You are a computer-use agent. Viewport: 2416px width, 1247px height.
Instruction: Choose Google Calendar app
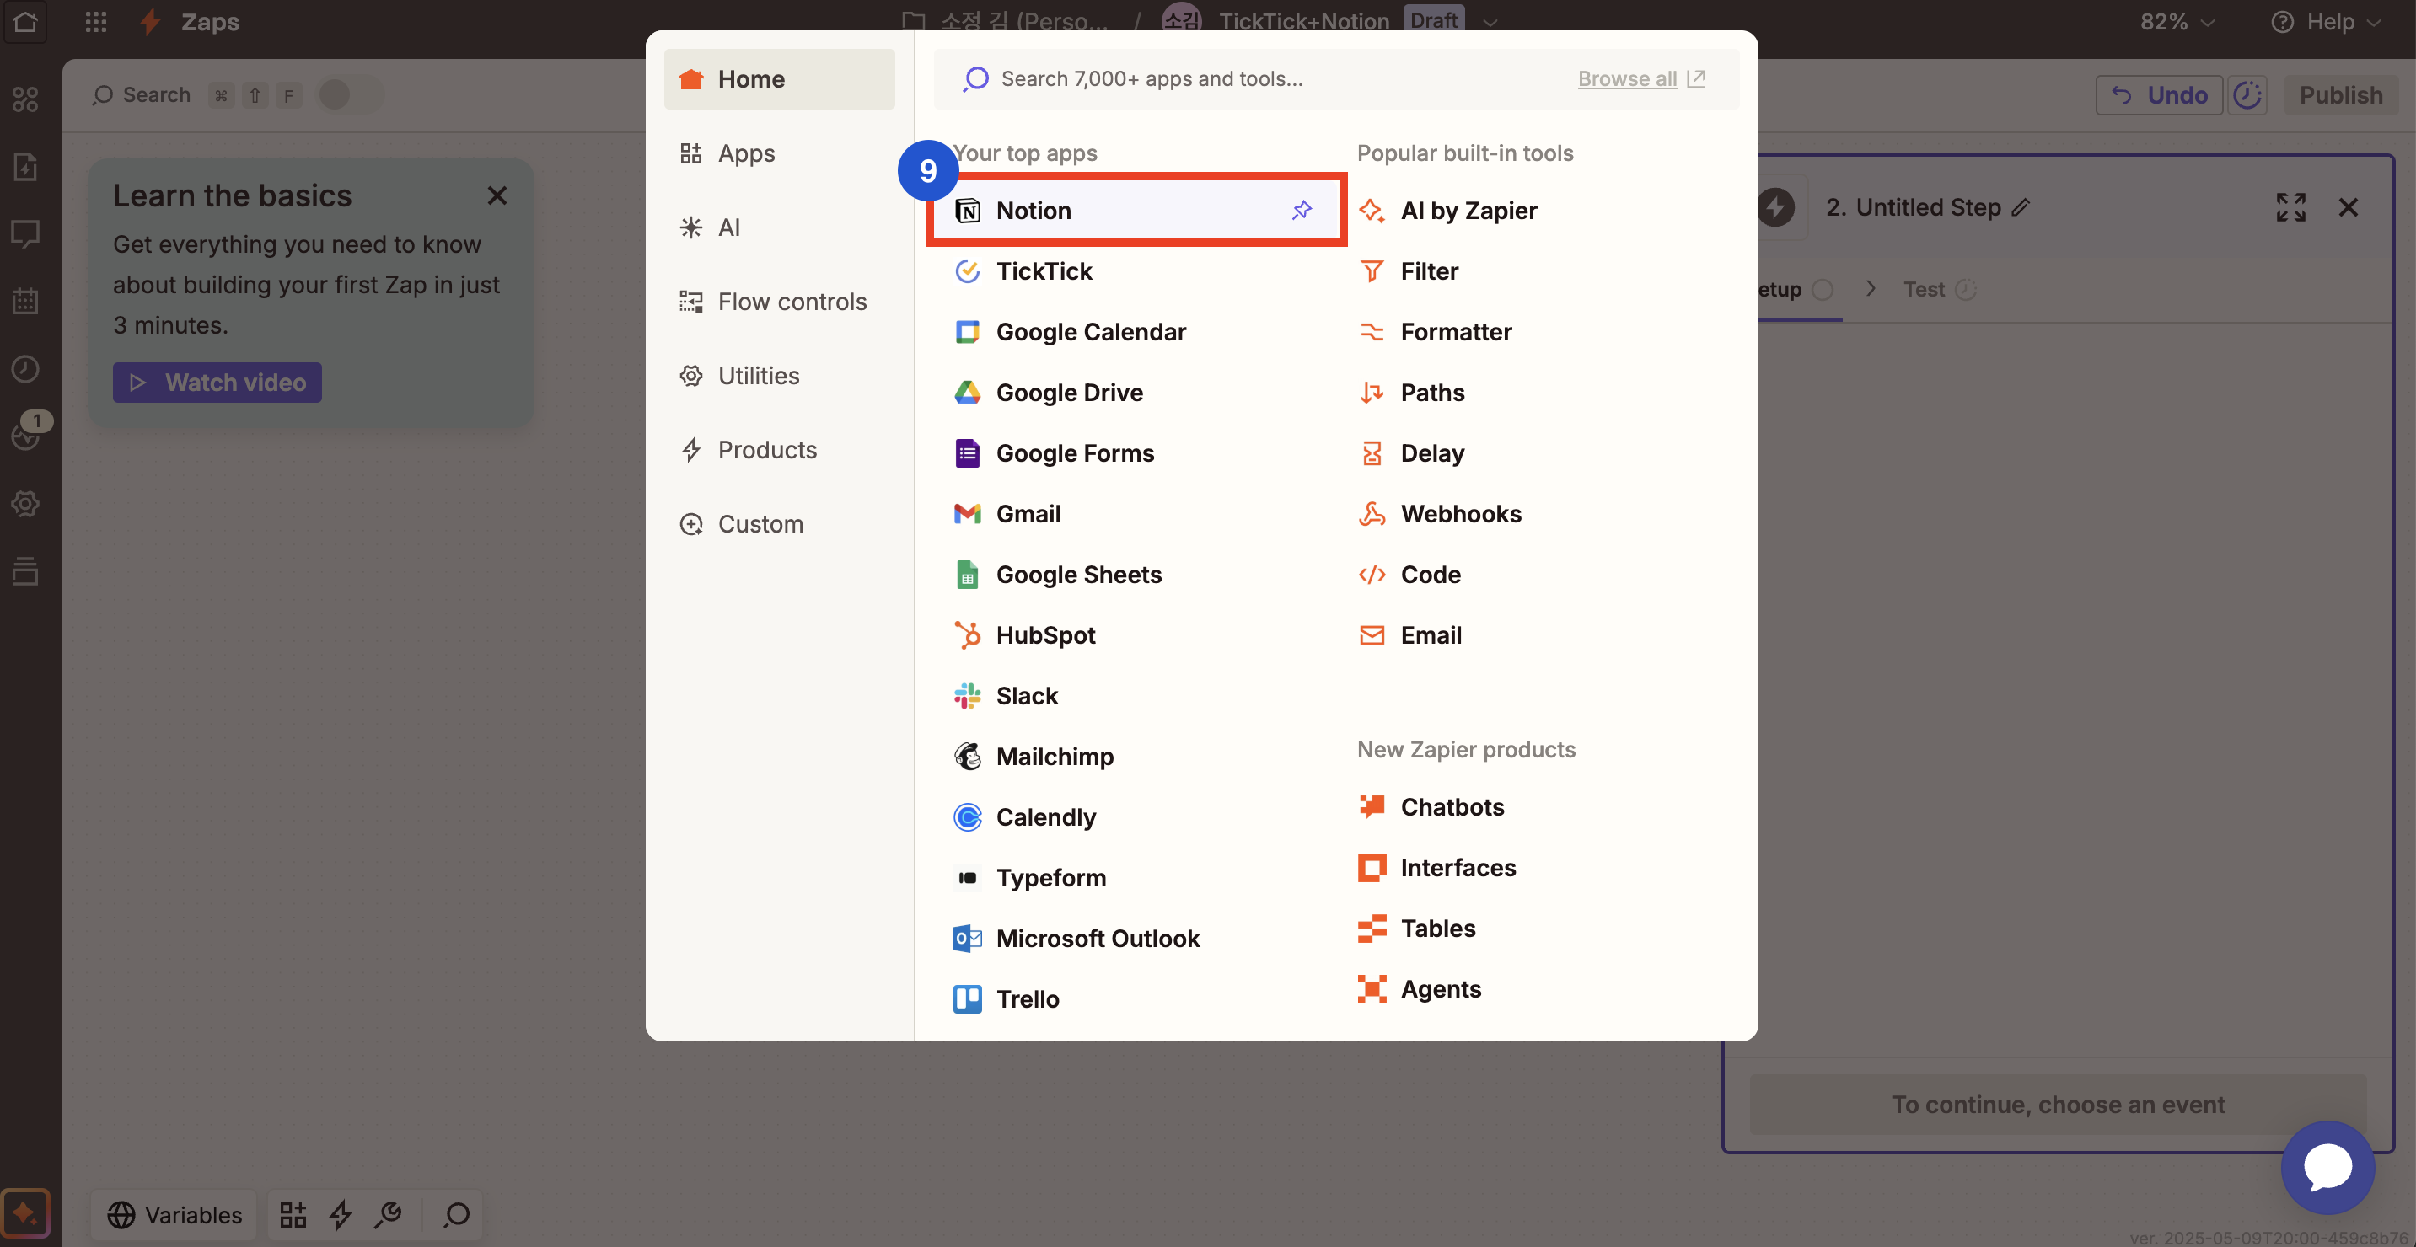(x=1135, y=332)
